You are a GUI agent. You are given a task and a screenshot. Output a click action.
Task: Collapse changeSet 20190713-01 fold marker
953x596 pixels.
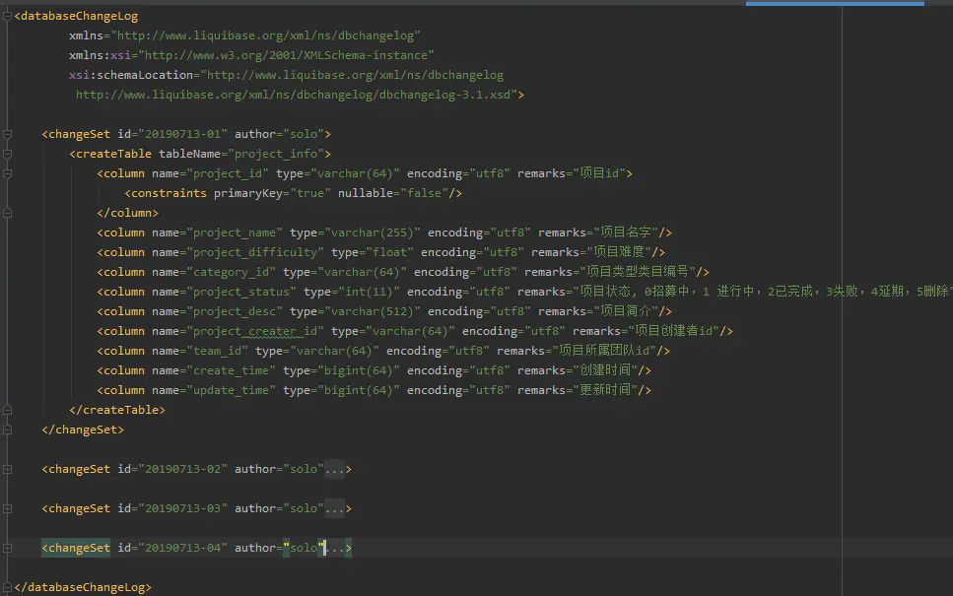coord(7,134)
